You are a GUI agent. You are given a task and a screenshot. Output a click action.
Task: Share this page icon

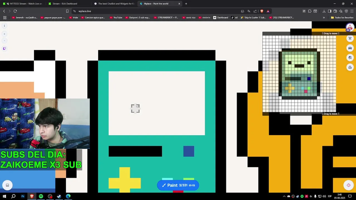pos(255,11)
